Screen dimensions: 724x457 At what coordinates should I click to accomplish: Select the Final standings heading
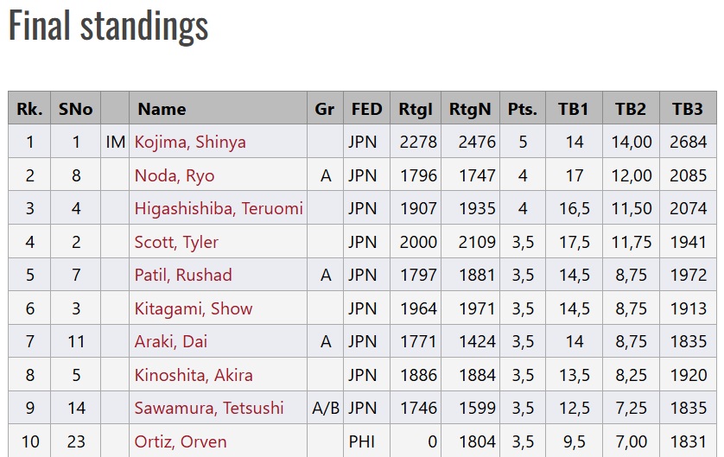pos(109,25)
